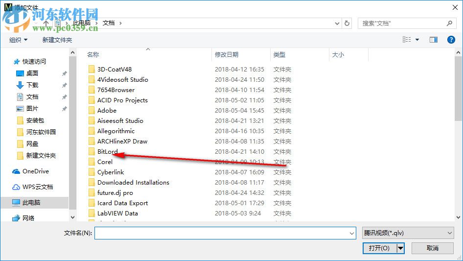This screenshot has height=261, width=463.
Task: Click the help question mark icon
Action: click(x=451, y=40)
